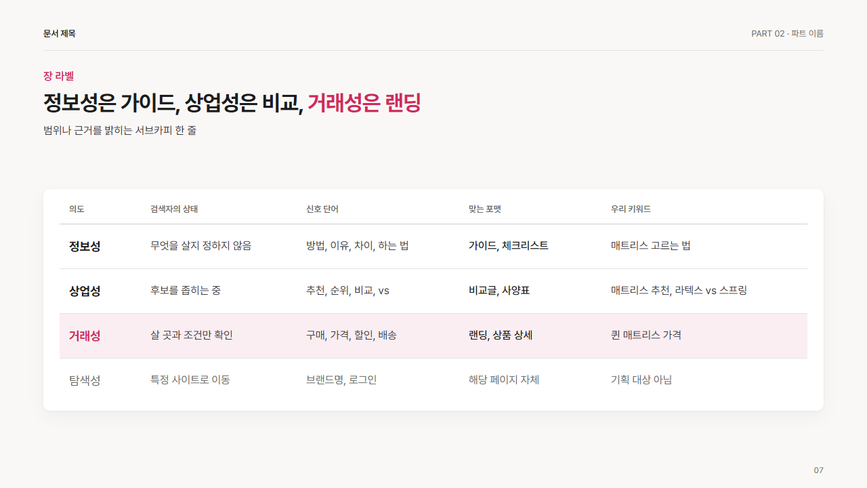Click the '의도' column header
Screen dimensions: 867x488
77,209
